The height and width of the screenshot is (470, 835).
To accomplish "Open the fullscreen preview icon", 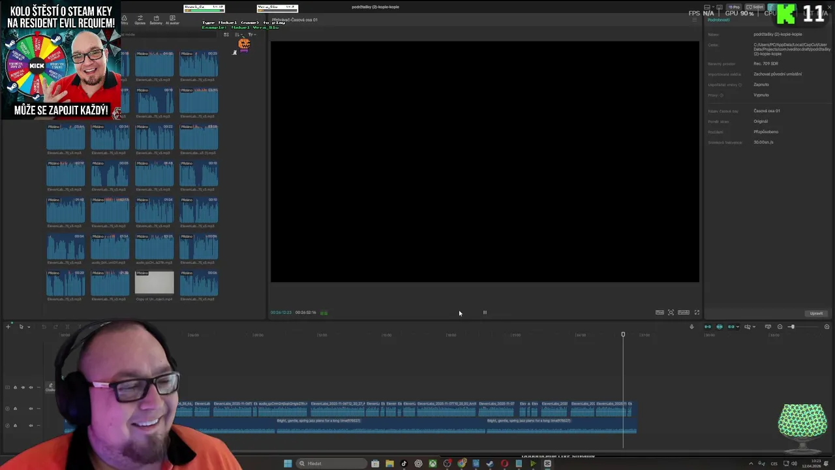I will (x=697, y=313).
